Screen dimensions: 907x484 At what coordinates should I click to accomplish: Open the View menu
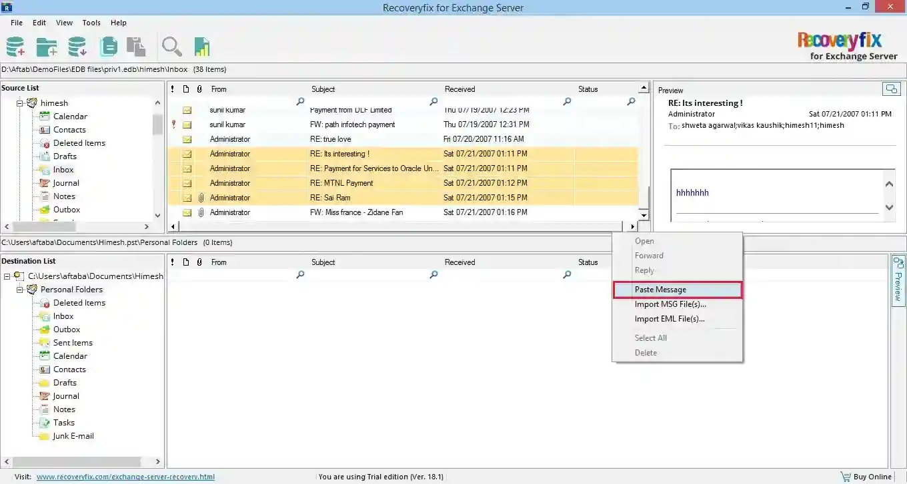tap(65, 23)
